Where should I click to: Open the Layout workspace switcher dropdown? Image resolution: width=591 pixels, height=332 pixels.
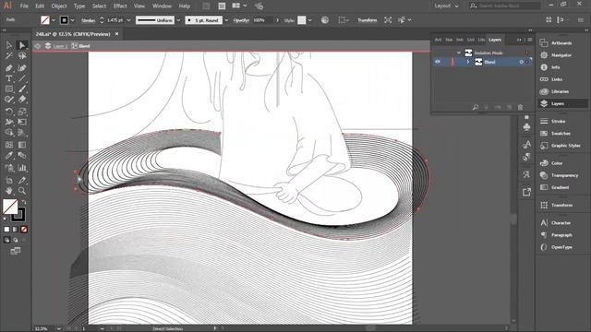(446, 6)
